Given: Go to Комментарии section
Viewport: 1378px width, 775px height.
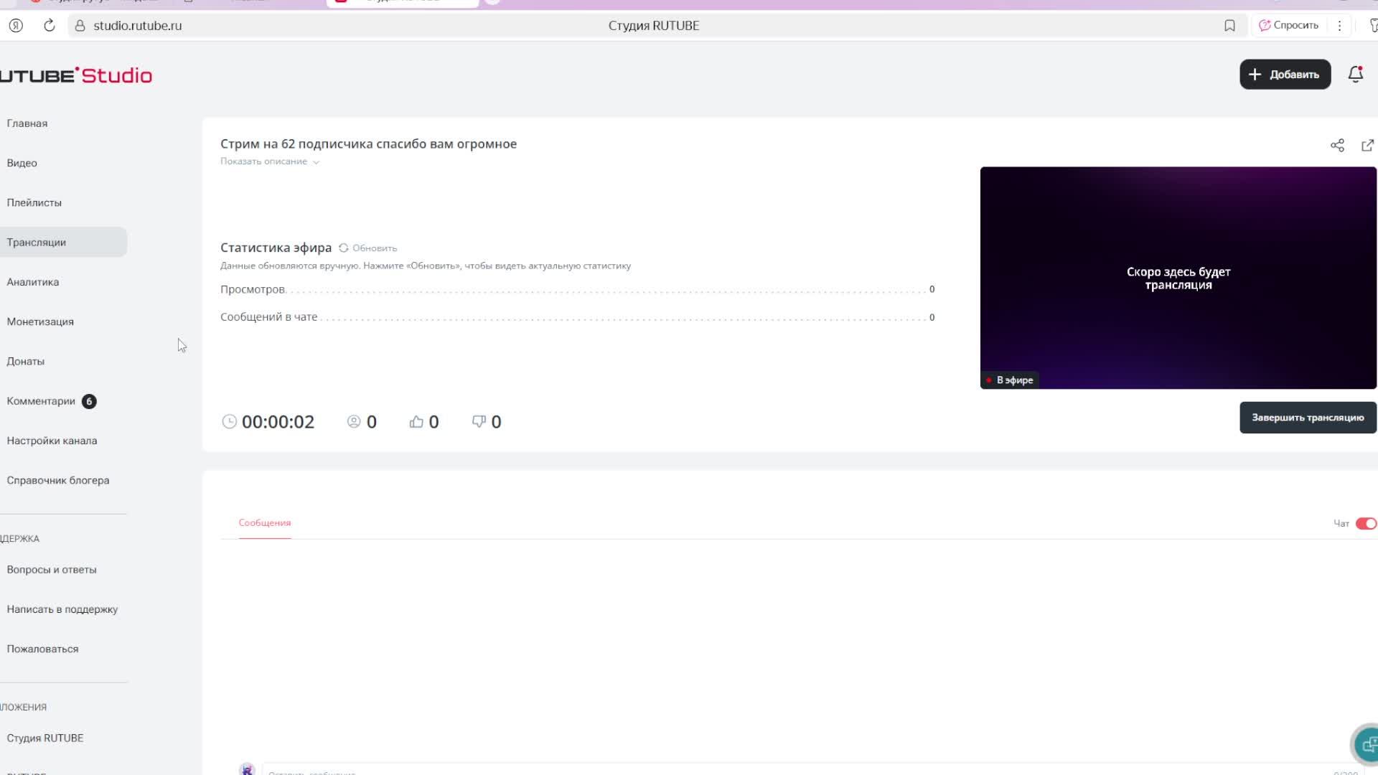Looking at the screenshot, I should tap(41, 401).
